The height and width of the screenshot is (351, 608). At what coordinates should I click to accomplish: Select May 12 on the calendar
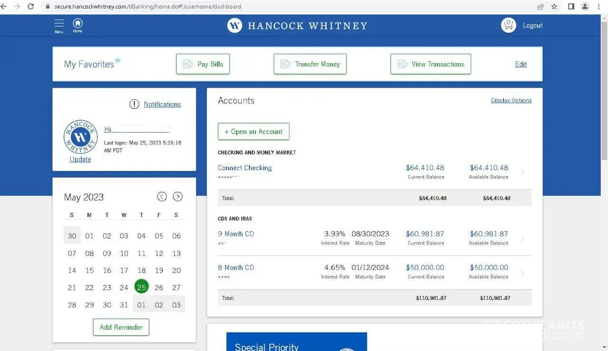[x=159, y=253]
